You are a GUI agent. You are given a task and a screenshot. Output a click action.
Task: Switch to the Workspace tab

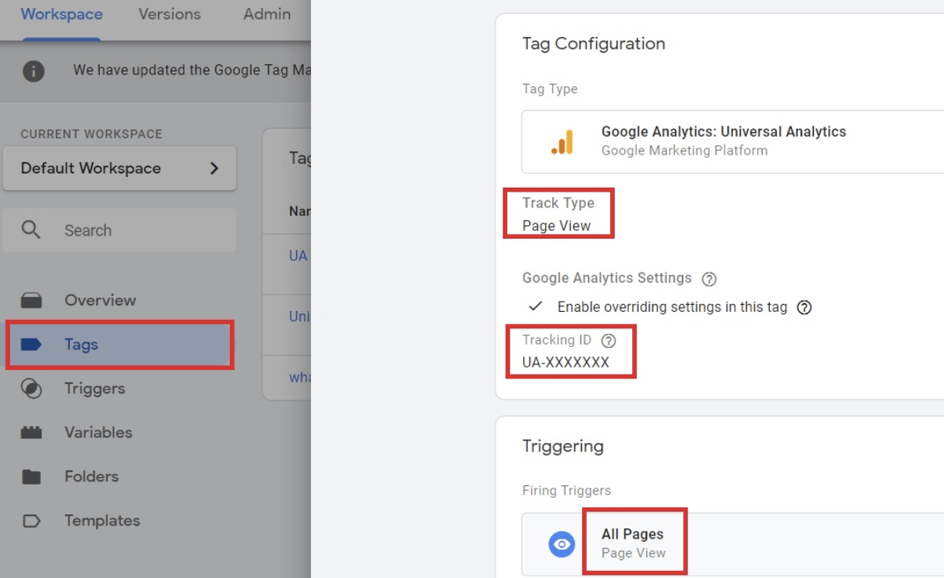click(x=61, y=15)
